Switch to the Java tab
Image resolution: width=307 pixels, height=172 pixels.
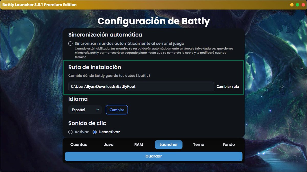tap(109, 144)
